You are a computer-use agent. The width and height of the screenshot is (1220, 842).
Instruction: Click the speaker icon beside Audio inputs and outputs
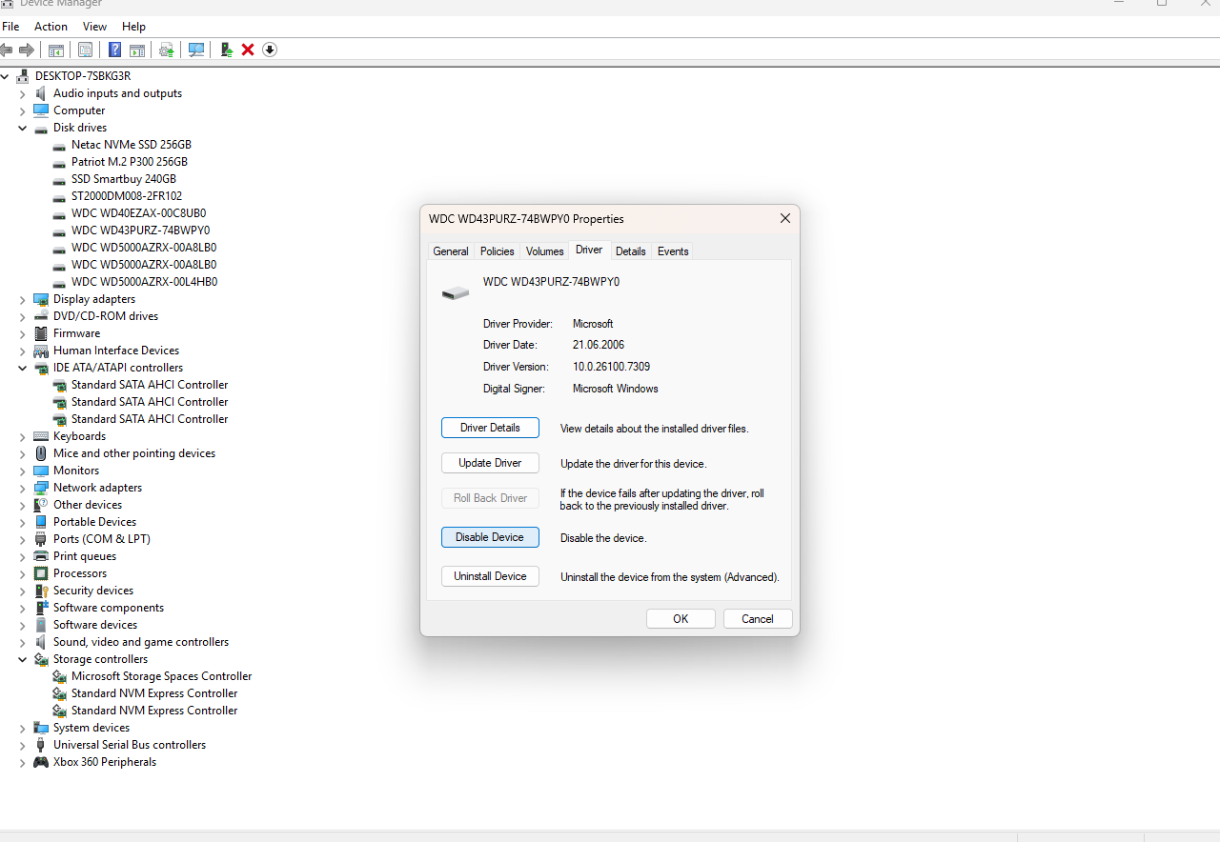point(41,93)
